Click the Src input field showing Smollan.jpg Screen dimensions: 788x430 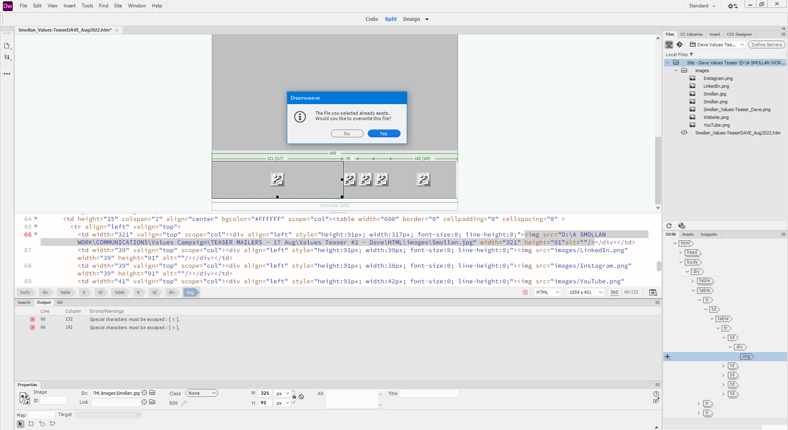[x=116, y=393]
